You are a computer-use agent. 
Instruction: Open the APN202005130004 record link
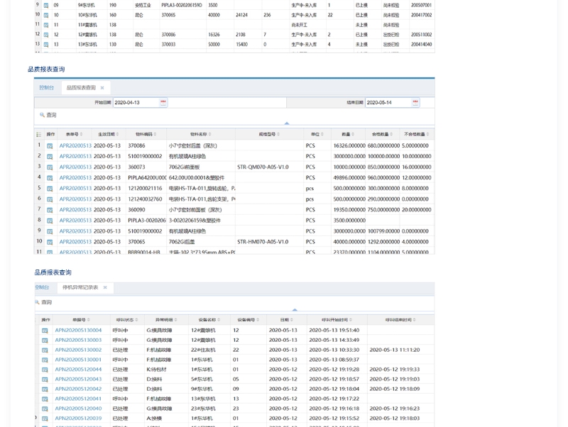(x=78, y=331)
